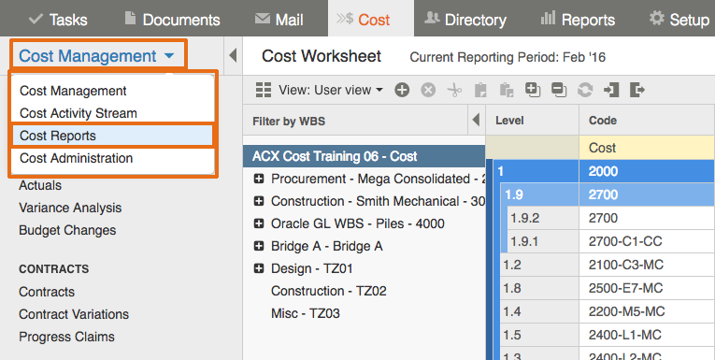Click the grid view layout icon

[x=264, y=90]
